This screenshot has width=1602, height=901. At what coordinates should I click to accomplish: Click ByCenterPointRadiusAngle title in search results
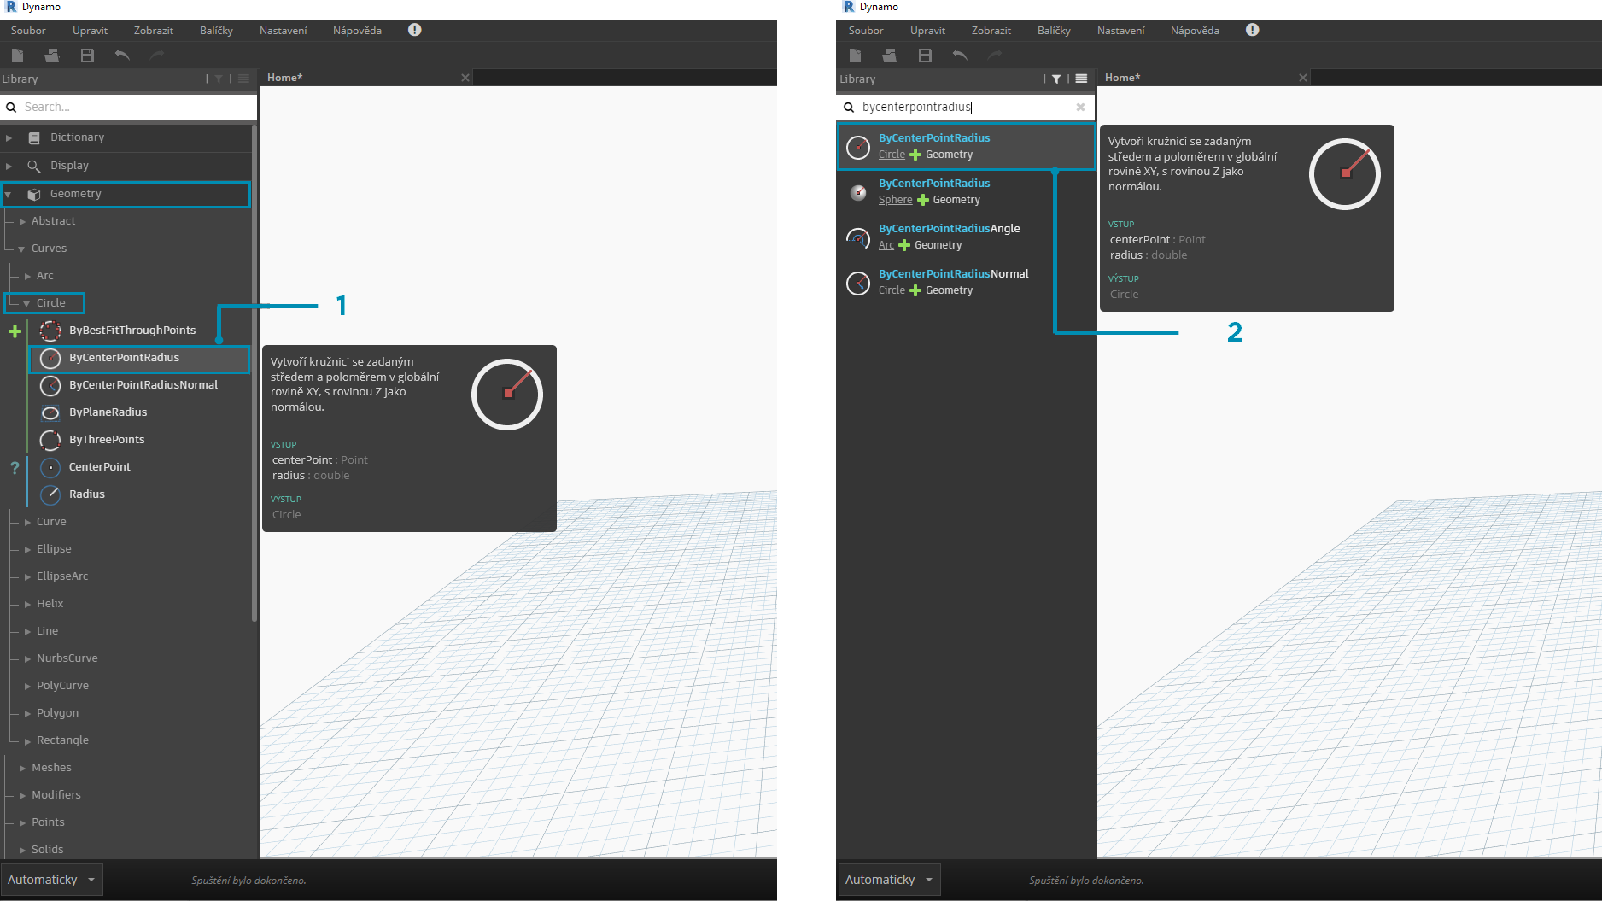pos(949,228)
